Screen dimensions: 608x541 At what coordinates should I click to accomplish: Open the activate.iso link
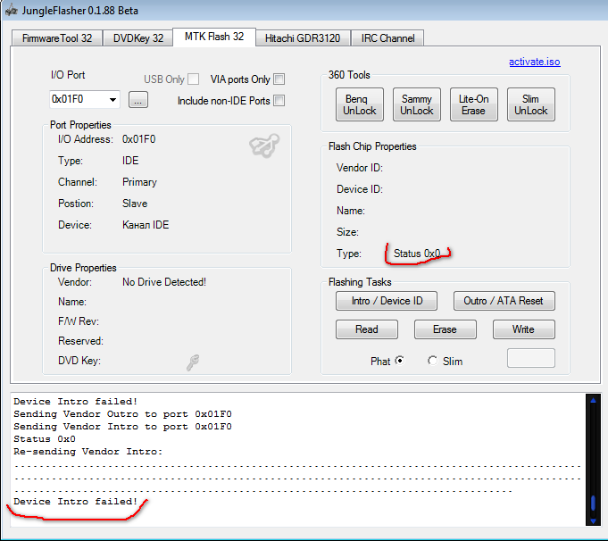(x=534, y=62)
